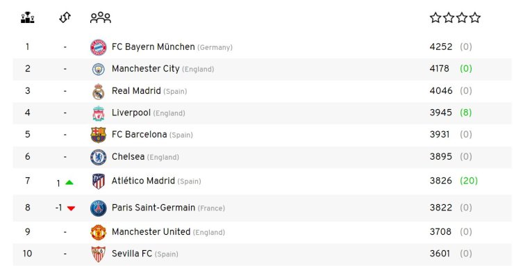Click the Manchester City club badge
Image resolution: width=514 pixels, height=266 pixels.
[99, 69]
